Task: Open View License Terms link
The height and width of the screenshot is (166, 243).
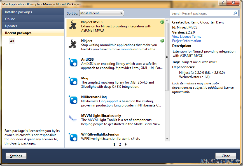Action: [x=186, y=37]
